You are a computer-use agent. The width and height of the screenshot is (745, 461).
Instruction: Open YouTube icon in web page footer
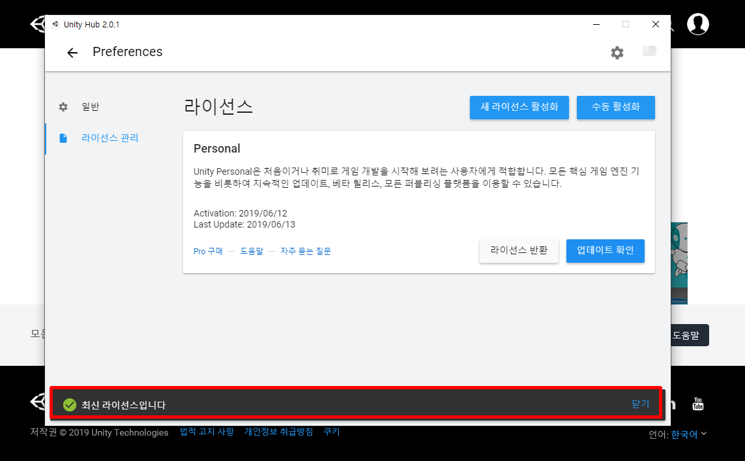point(698,404)
